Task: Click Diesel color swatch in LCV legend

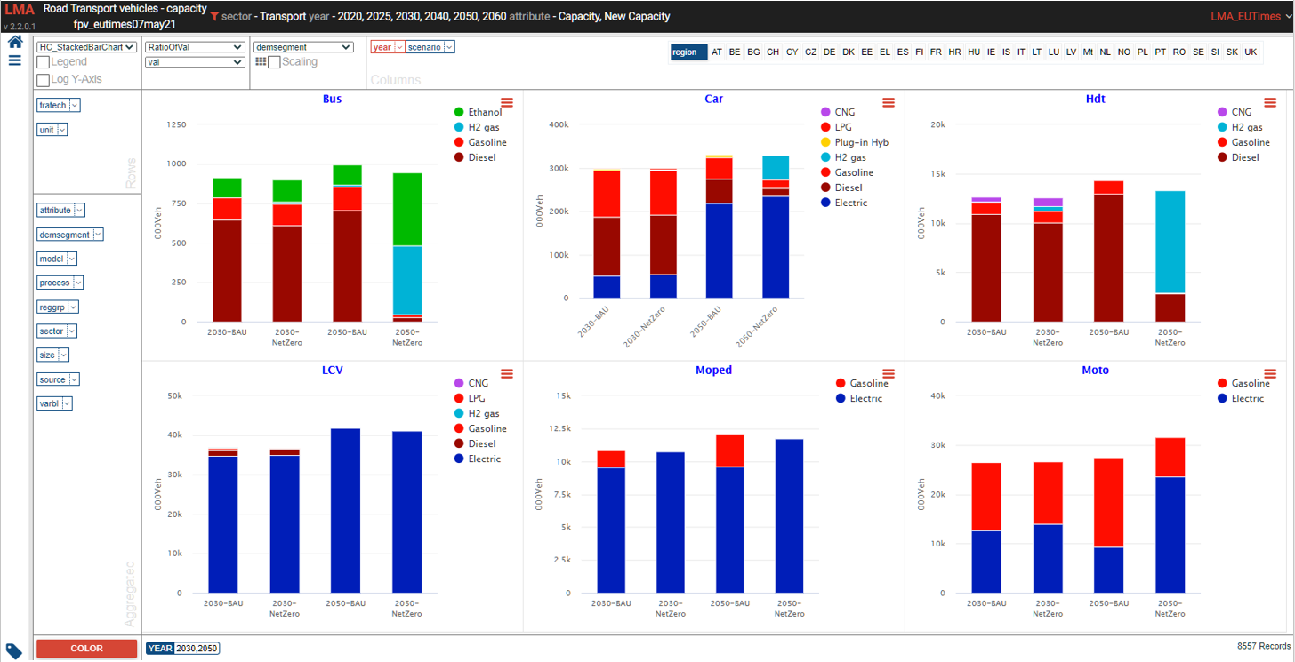Action: [459, 443]
